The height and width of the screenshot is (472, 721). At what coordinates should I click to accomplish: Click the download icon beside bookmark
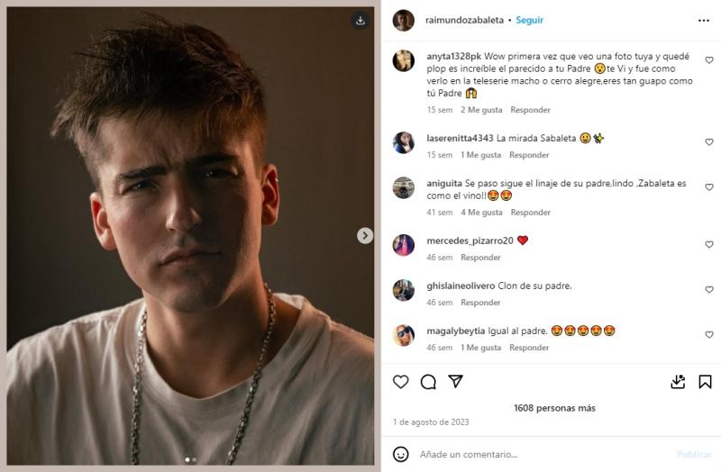click(679, 382)
